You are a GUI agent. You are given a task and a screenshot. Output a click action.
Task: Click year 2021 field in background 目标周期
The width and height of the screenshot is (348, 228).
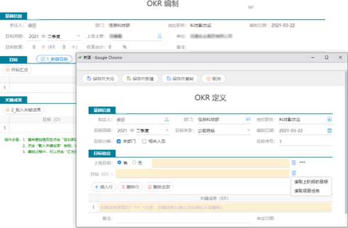(34, 37)
